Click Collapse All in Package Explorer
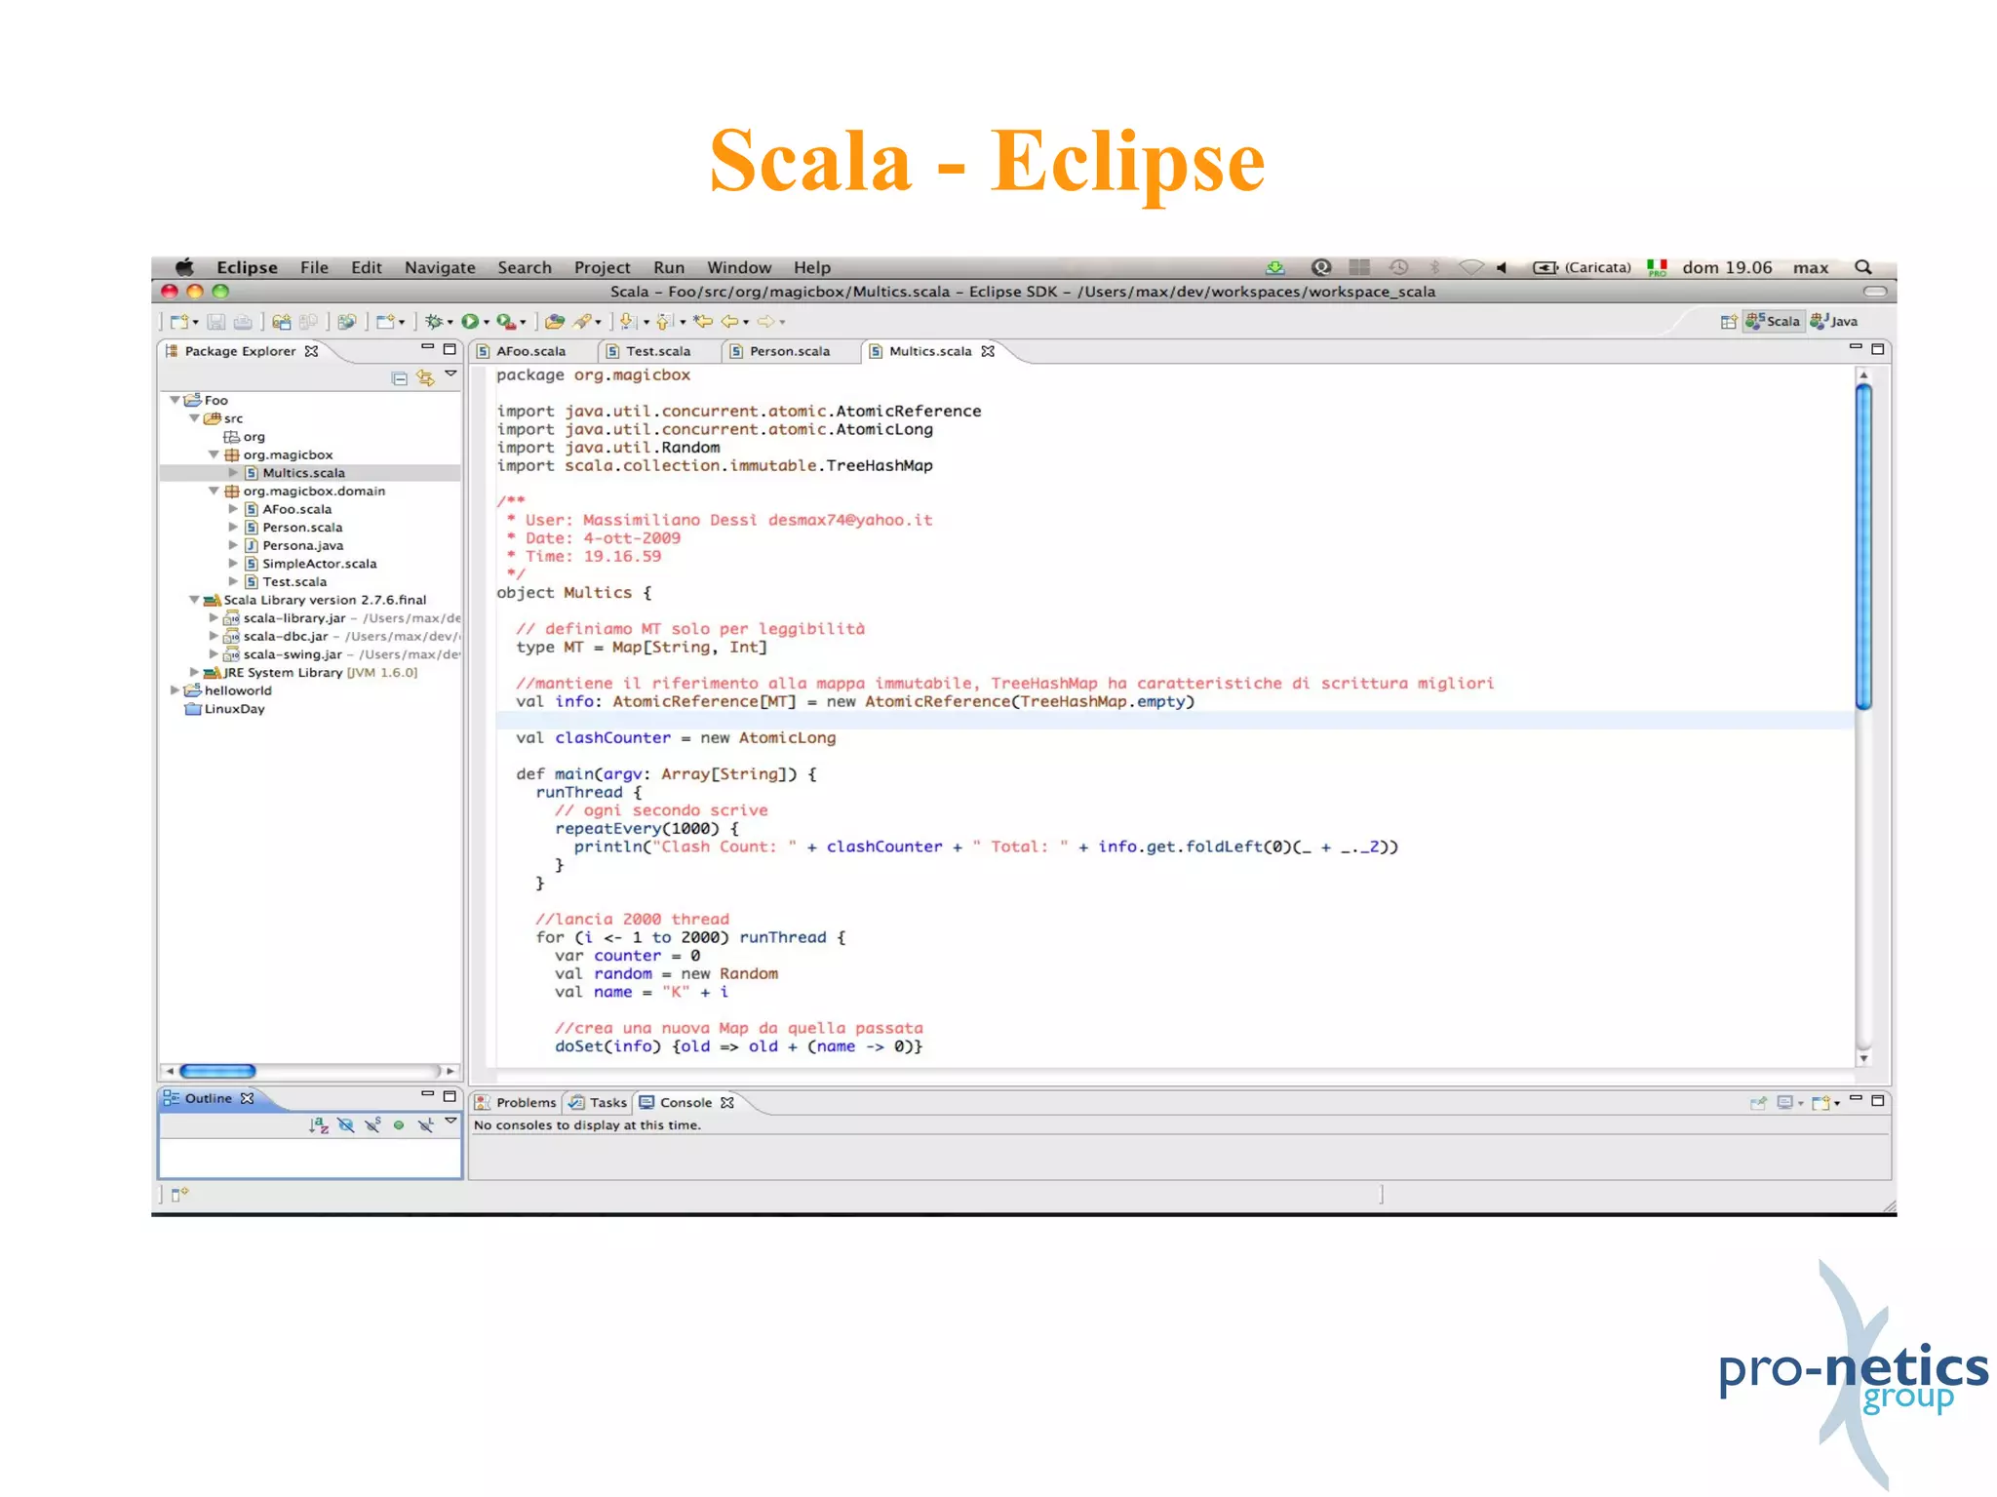Viewport: 1997px width, 1497px height. tap(400, 378)
